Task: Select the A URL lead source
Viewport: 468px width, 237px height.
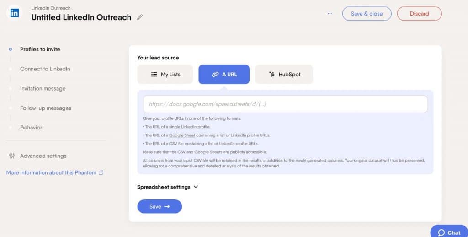Action: point(224,75)
